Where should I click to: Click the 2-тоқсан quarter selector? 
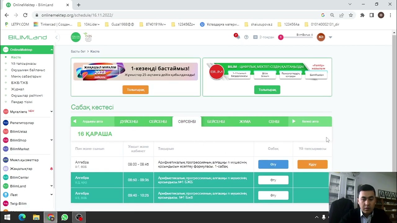[x=264, y=37]
